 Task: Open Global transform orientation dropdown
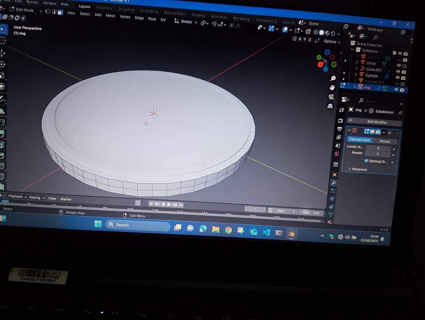click(x=186, y=22)
